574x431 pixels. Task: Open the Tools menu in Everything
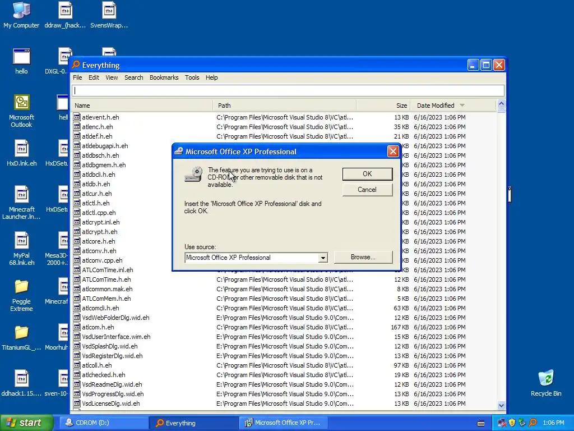(x=192, y=77)
